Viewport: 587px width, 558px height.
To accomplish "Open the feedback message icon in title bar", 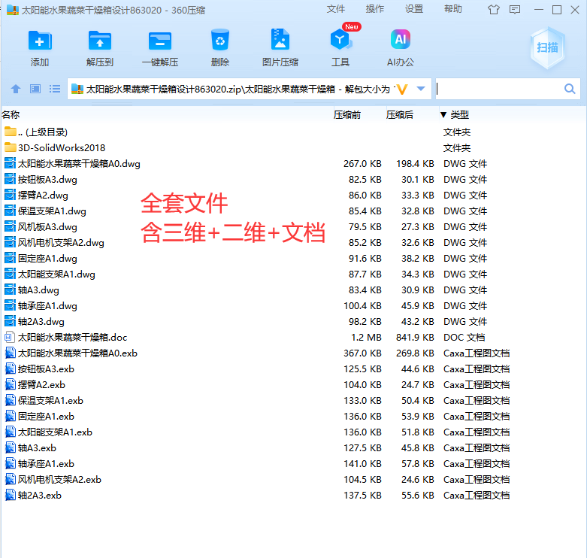I will point(515,10).
